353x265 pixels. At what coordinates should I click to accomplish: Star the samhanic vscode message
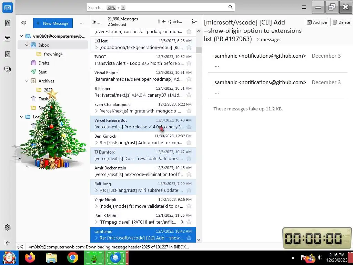[189, 238]
